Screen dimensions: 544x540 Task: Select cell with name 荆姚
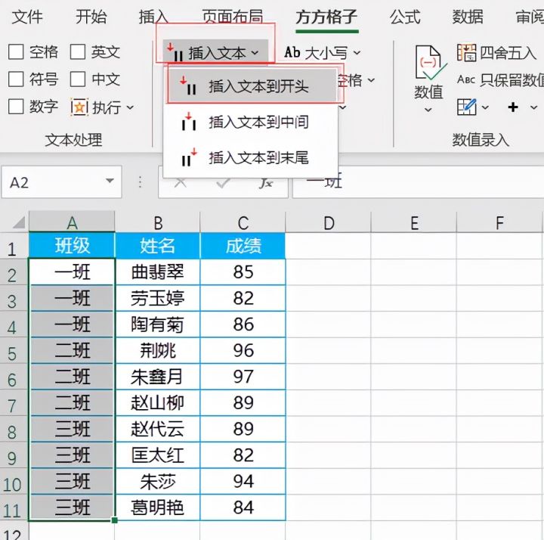[x=157, y=350]
